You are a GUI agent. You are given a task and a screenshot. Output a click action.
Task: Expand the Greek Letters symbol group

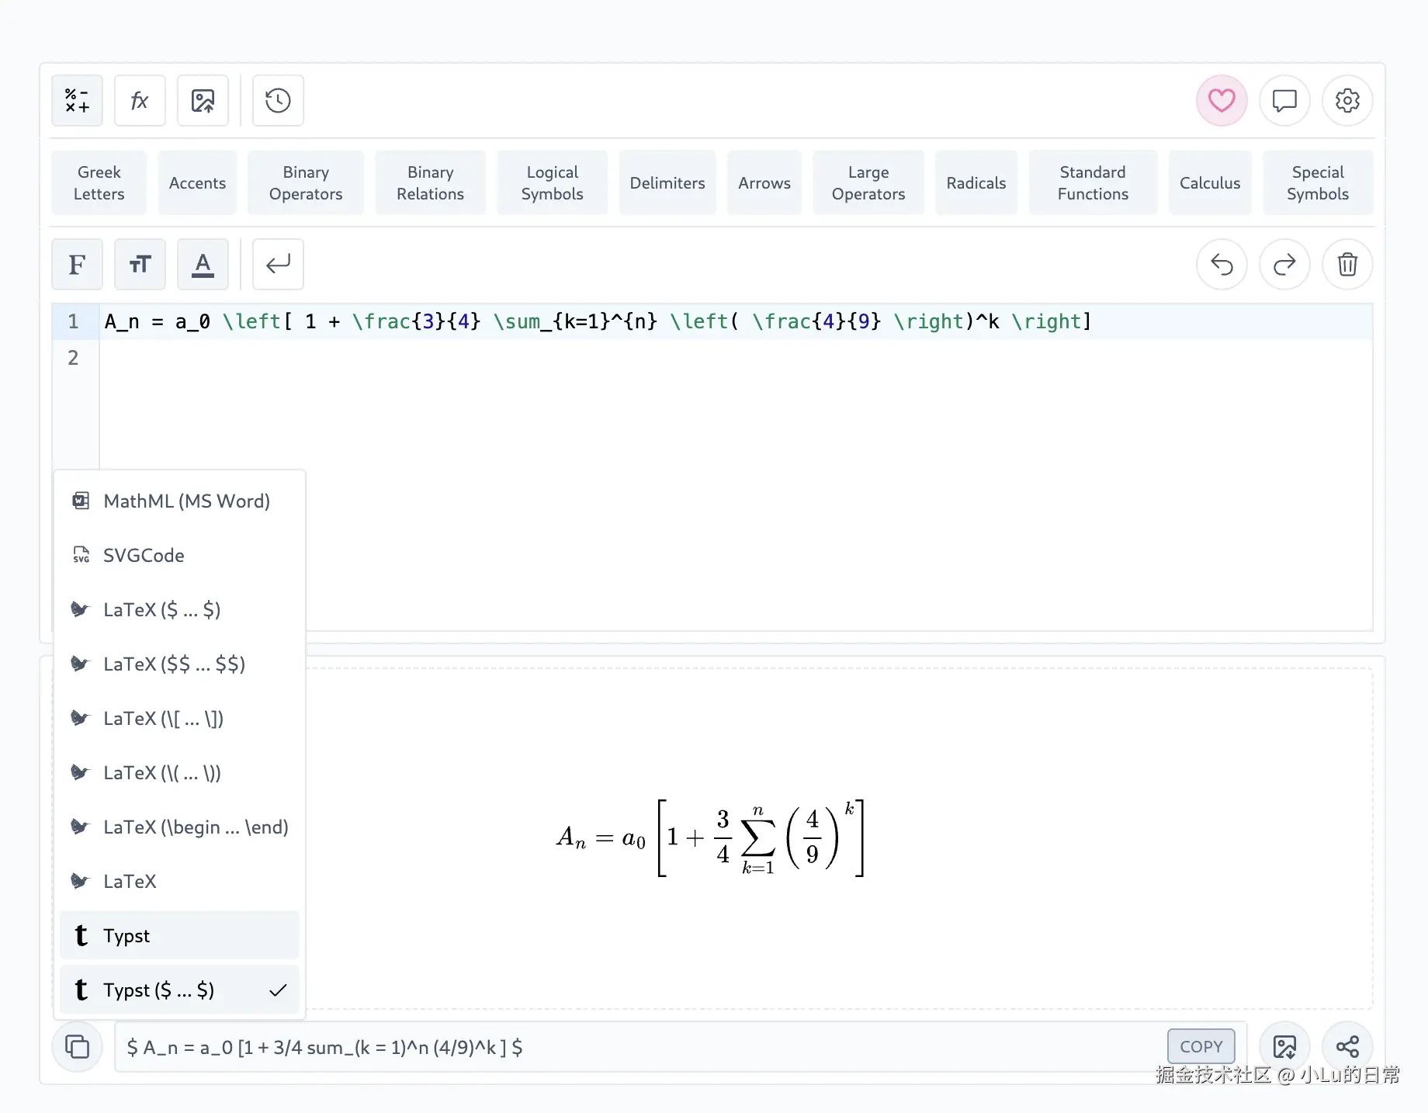click(x=99, y=183)
